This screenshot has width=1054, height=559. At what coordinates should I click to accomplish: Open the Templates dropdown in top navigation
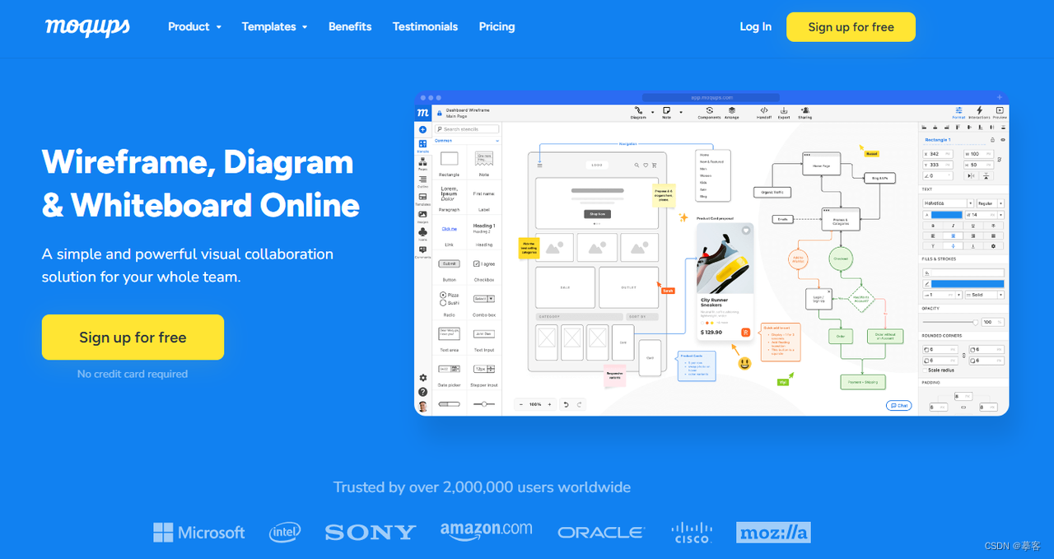click(274, 26)
